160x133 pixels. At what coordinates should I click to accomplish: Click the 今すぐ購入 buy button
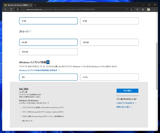click(x=127, y=91)
